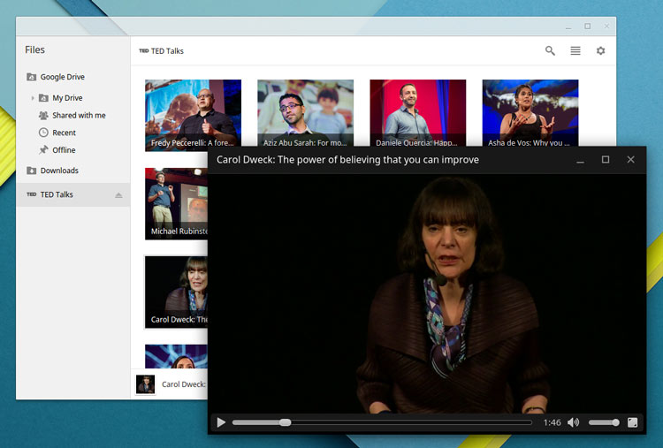Switch to list view in Files

[575, 51]
